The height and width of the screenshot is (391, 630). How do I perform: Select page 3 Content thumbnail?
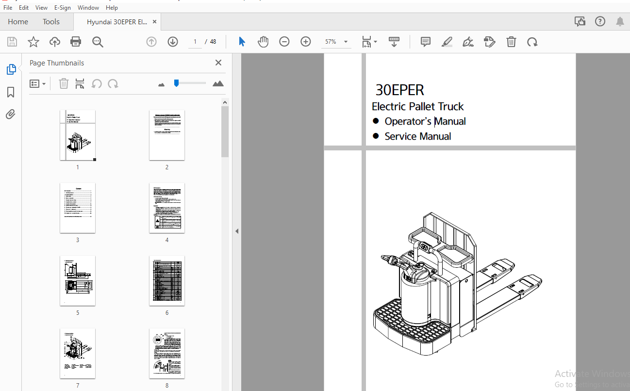[78, 208]
